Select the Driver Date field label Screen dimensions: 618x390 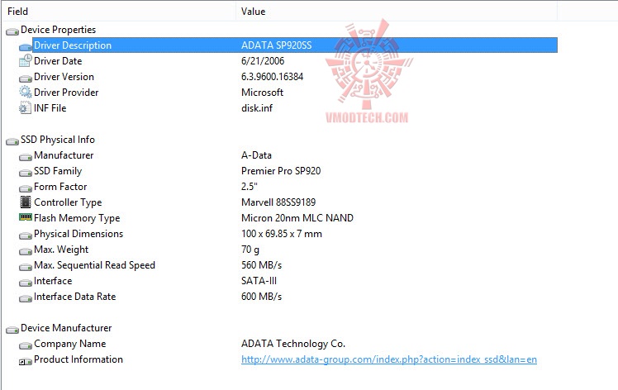(x=58, y=61)
